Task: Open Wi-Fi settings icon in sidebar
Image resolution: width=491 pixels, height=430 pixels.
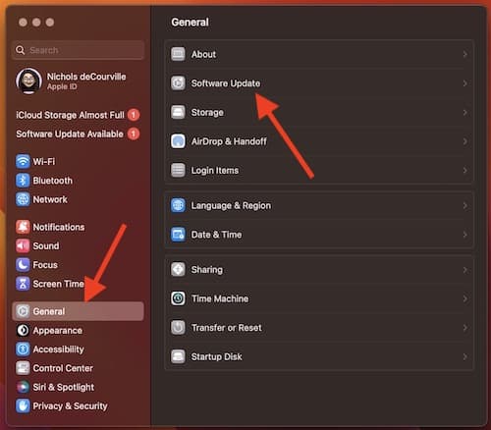Action: tap(23, 161)
